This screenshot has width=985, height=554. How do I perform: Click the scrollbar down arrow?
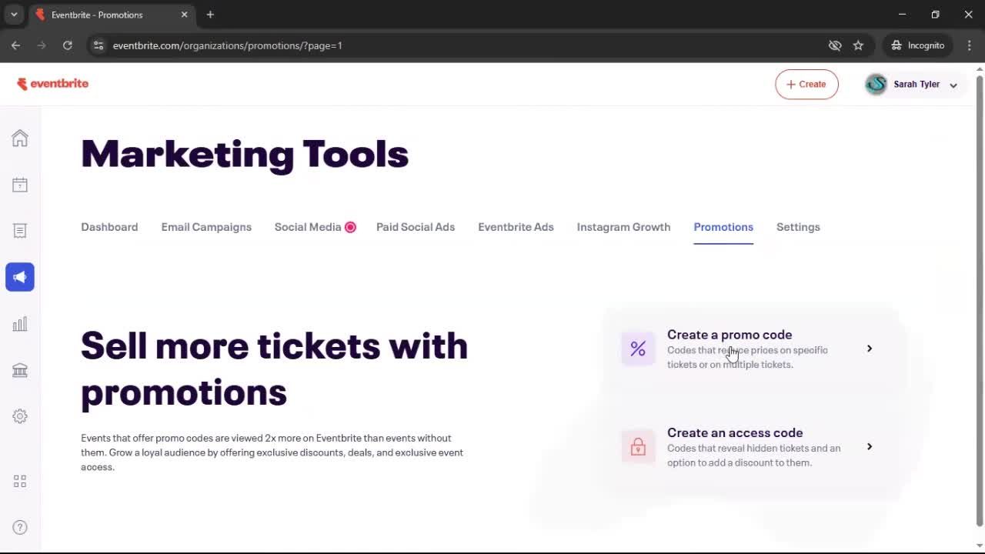[980, 544]
